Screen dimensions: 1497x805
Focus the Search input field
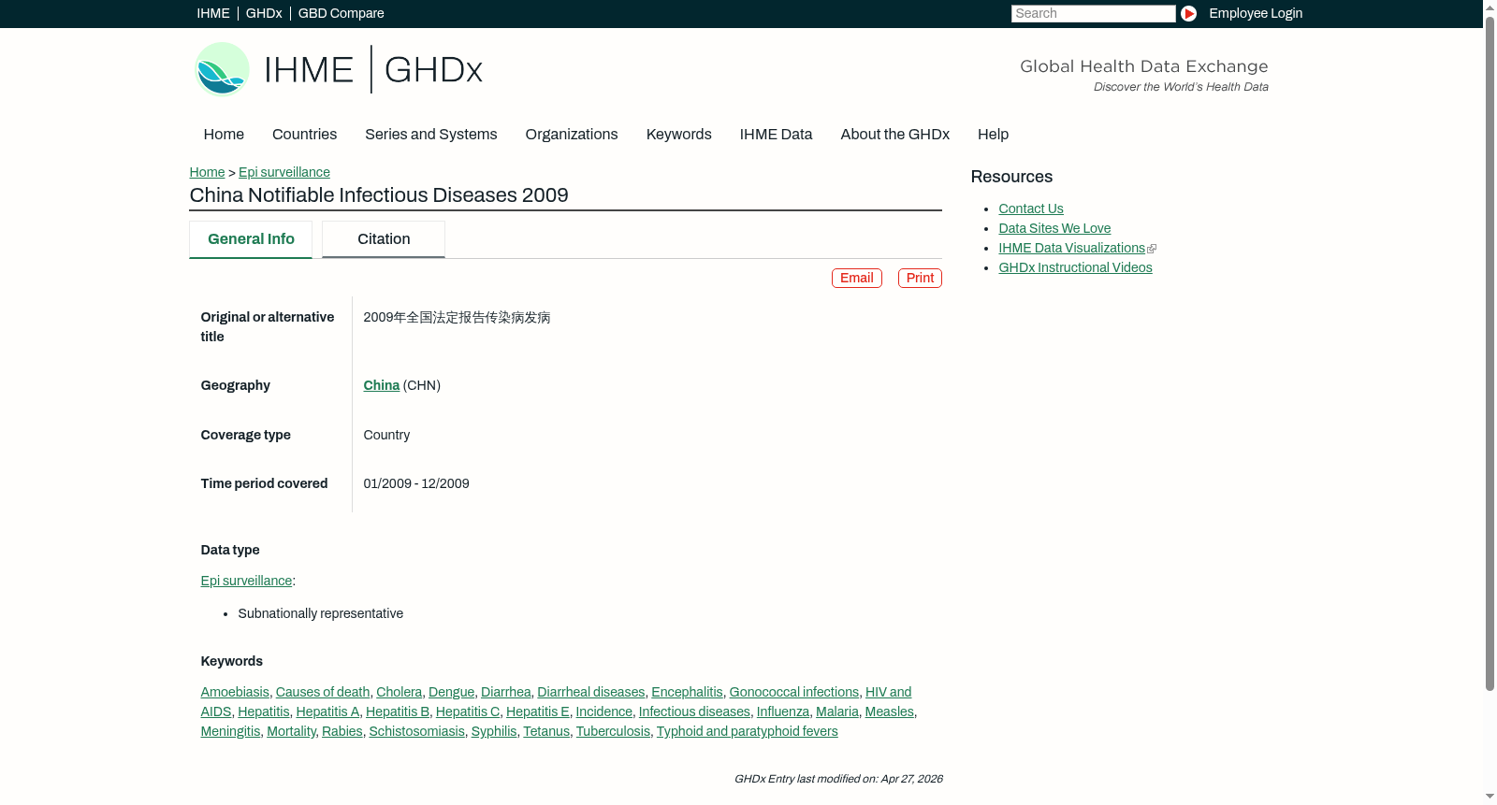(1093, 13)
